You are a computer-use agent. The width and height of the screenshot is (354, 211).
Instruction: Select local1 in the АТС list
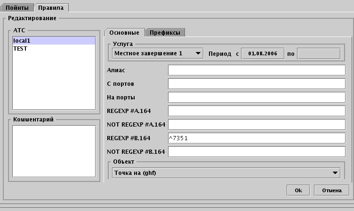(x=54, y=41)
